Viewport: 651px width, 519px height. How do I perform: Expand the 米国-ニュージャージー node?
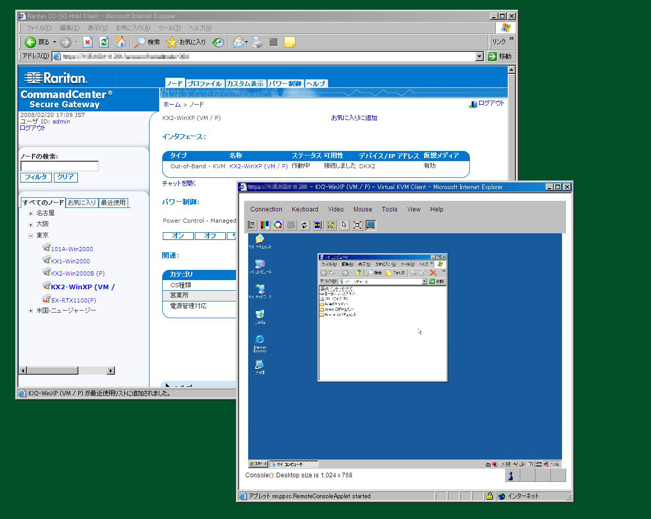tap(31, 311)
